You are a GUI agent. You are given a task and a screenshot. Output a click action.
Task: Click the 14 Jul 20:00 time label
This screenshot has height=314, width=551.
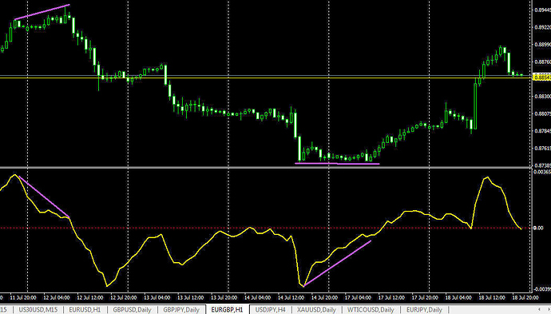click(x=325, y=297)
